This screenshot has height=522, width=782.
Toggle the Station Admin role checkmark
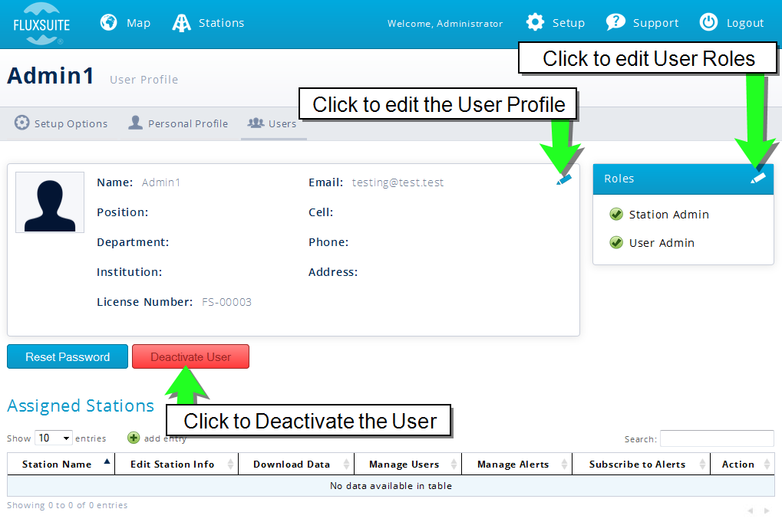point(615,215)
